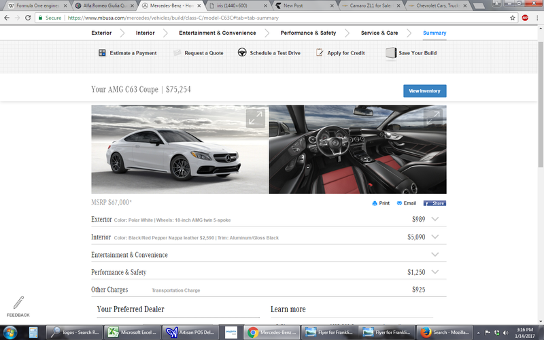Click the Apply for Credit notepad icon
The height and width of the screenshot is (340, 544).
(320, 53)
